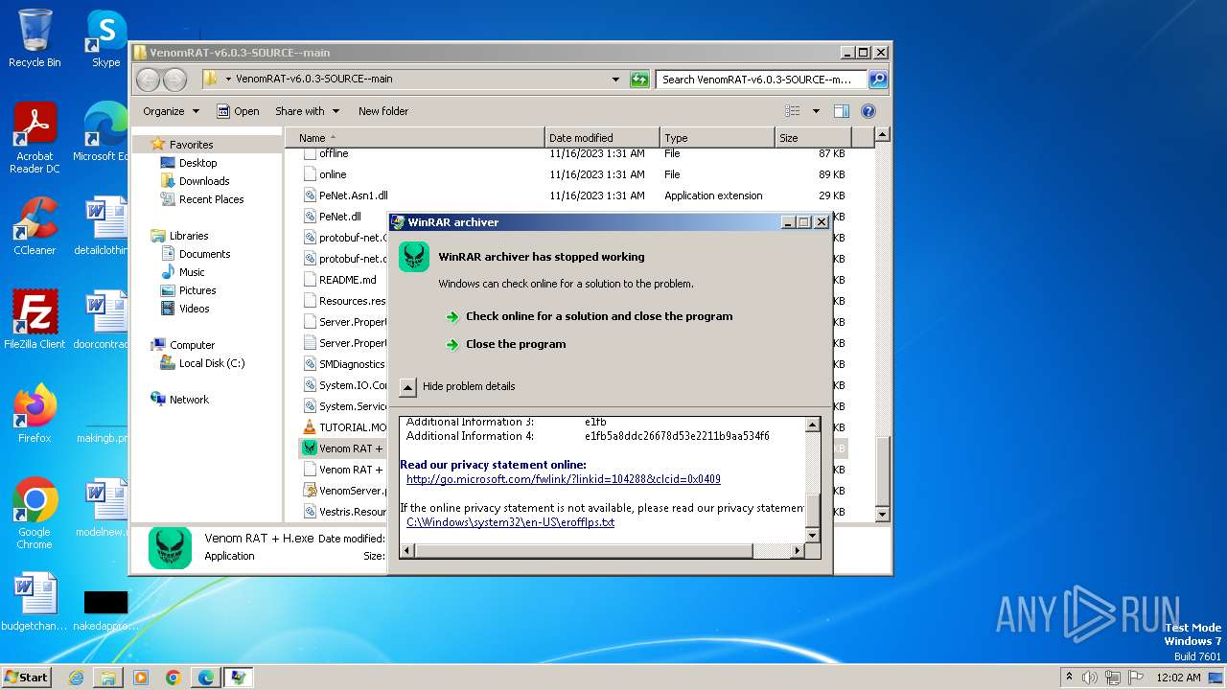1227x690 pixels.
Task: Sort files by the Name column
Action: pyautogui.click(x=414, y=138)
